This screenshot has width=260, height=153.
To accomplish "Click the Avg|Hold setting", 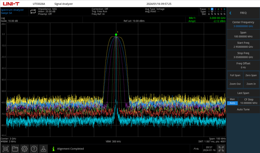I will pos(152,12).
